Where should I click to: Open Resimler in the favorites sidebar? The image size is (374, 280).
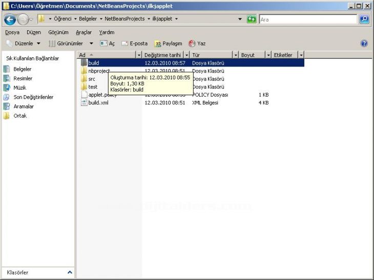18,78
